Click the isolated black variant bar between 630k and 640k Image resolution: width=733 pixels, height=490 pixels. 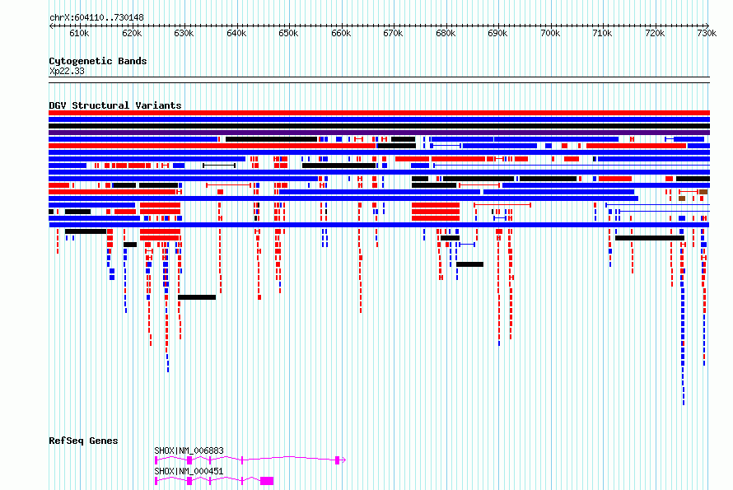197,297
